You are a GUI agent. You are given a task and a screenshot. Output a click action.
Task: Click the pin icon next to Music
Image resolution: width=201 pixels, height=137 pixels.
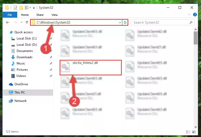[x=51, y=63]
